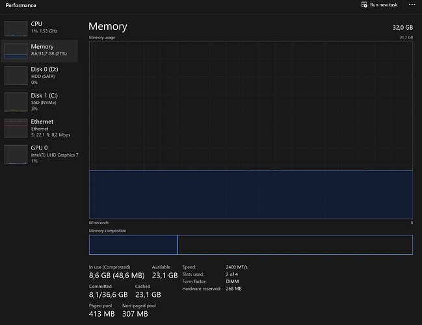Switch to the CPU performance view
The width and height of the screenshot is (422, 325).
(x=40, y=27)
